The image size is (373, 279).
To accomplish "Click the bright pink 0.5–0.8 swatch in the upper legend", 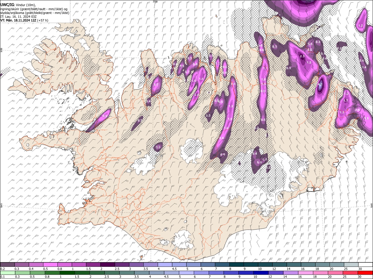I will click(50, 265).
